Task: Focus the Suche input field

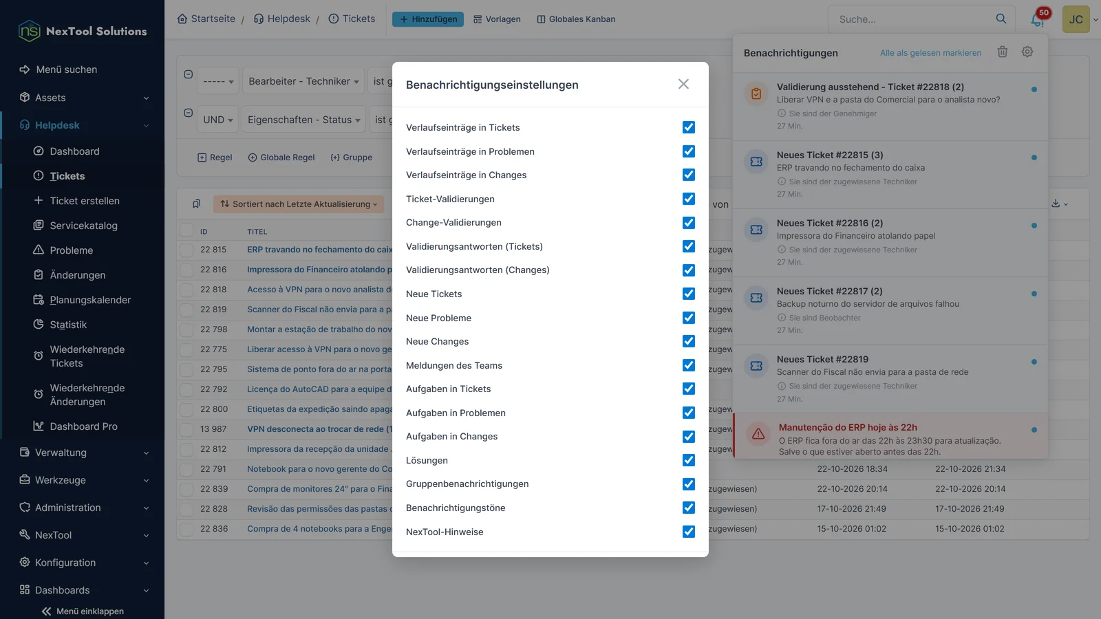Action: 912,19
